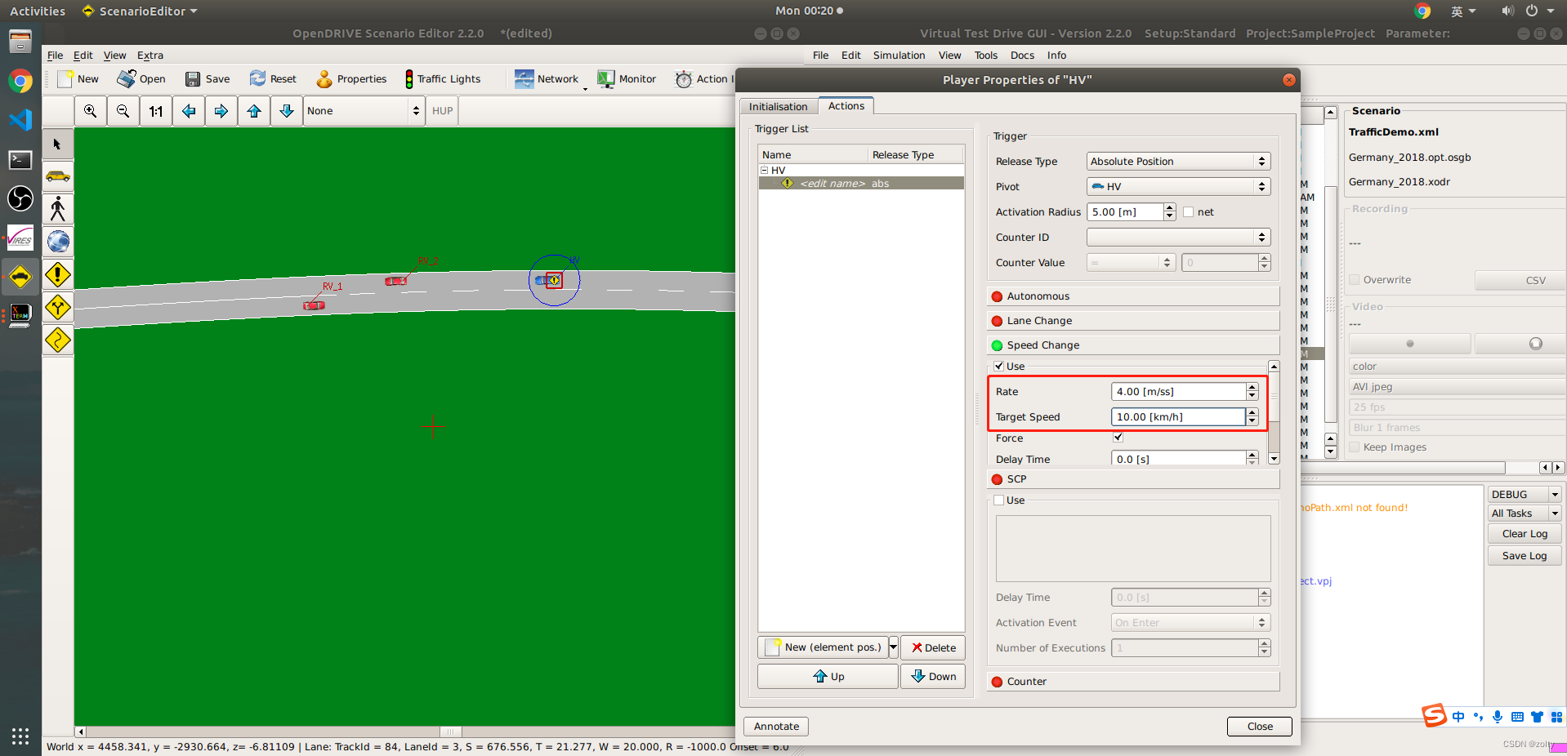Open the View menu in Scenario Editor

pos(114,56)
